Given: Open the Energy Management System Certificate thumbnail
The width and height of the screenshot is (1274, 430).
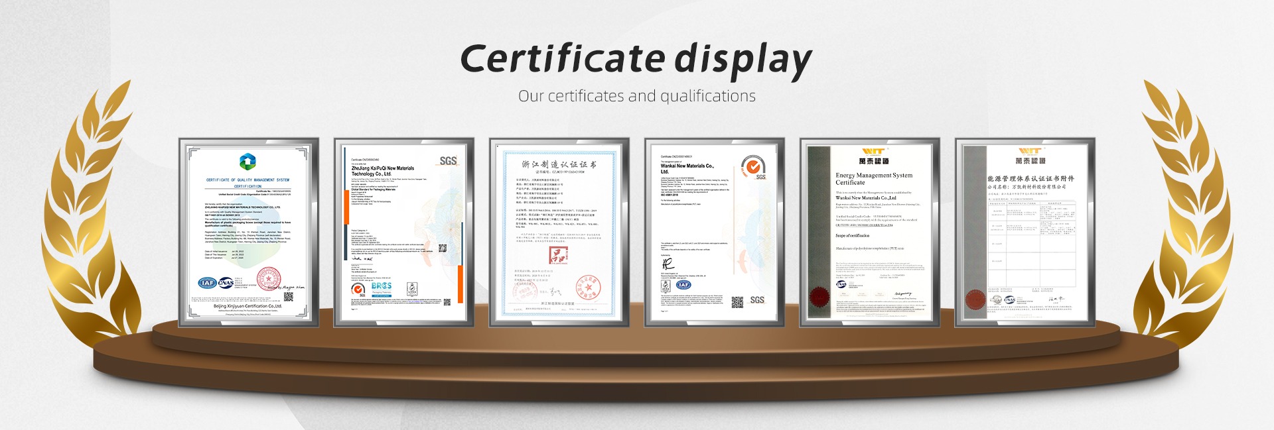Looking at the screenshot, I should [x=870, y=233].
